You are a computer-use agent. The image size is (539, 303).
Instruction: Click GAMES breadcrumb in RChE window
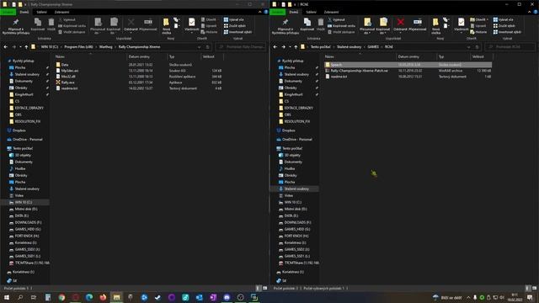[373, 47]
